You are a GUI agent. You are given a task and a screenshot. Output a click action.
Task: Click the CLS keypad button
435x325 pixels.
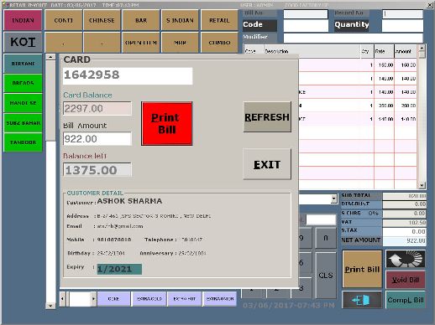326,276
